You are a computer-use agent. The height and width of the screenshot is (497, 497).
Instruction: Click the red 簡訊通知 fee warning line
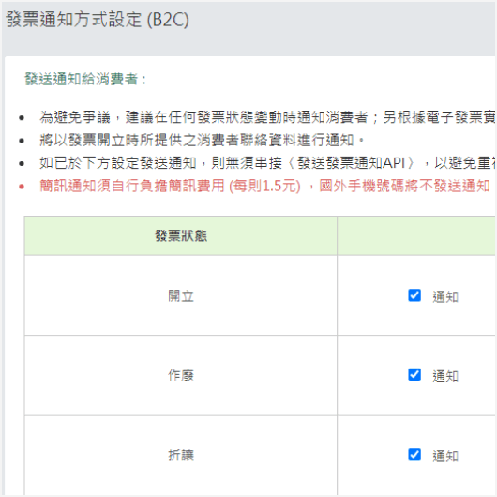click(264, 186)
